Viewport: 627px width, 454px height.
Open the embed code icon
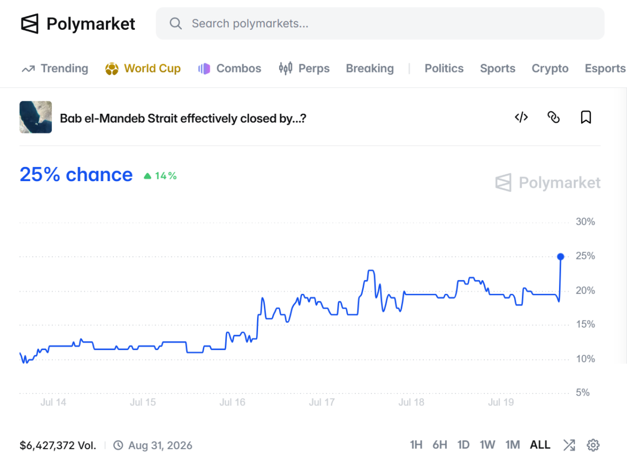click(521, 117)
